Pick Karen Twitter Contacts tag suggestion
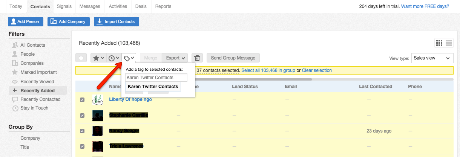Screen dimensions: 460x157 point(153,87)
